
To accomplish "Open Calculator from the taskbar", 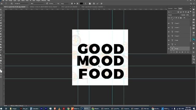I will point(34,109).
